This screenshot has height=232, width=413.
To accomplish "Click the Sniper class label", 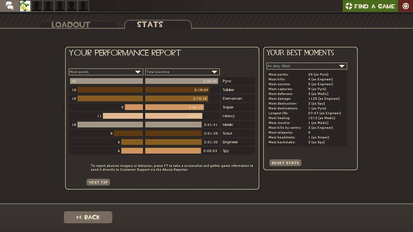I will [x=228, y=107].
